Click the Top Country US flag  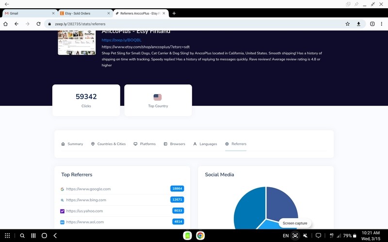click(158, 97)
